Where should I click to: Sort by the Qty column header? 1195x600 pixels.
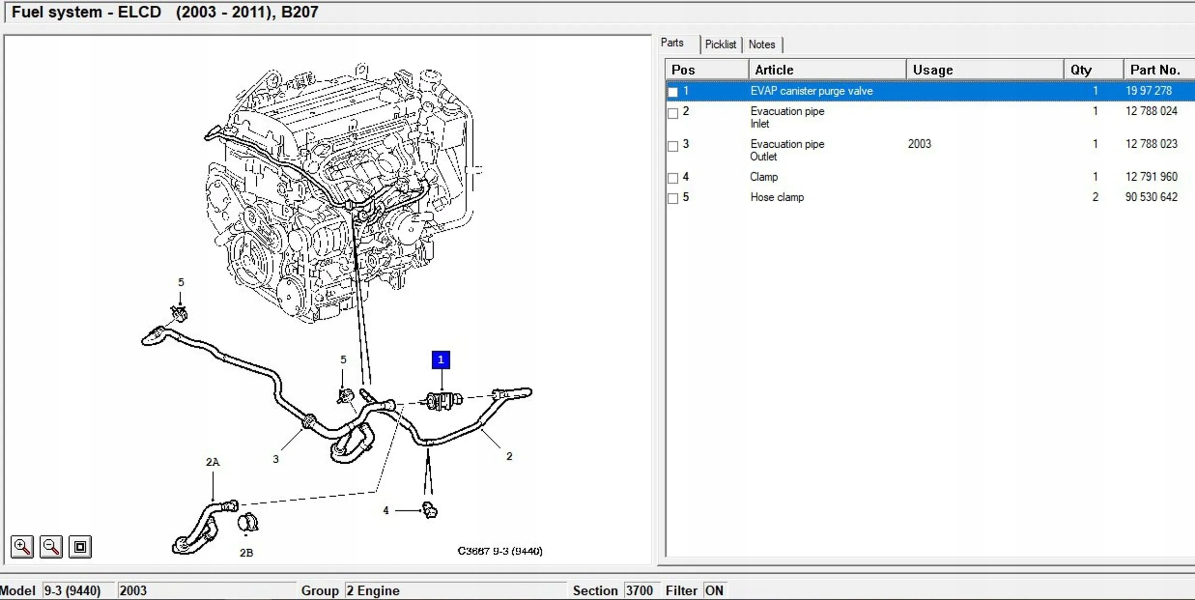point(1094,70)
